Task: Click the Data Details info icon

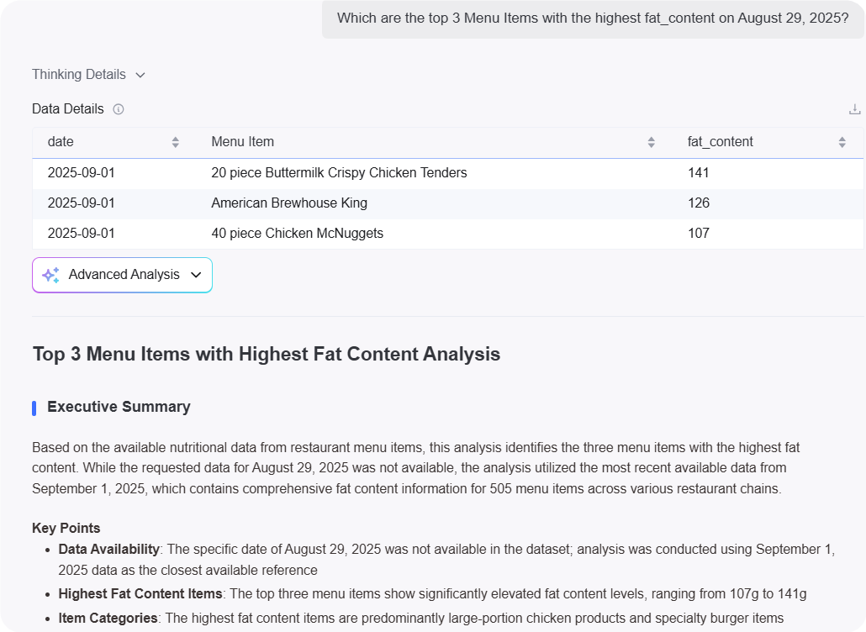Action: 119,109
